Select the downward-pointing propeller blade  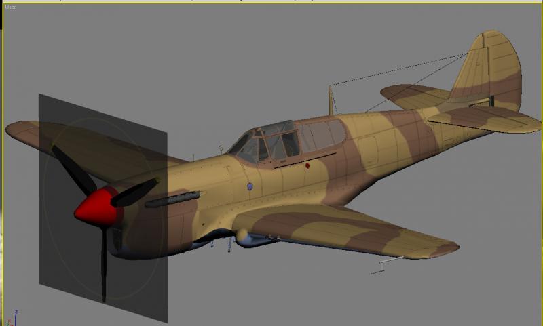(x=103, y=264)
